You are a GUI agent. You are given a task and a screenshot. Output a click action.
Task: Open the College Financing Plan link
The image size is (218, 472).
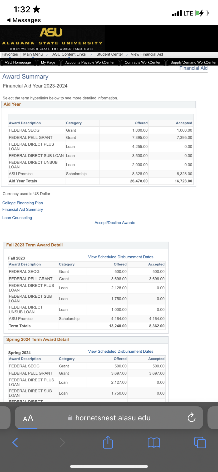(23, 203)
